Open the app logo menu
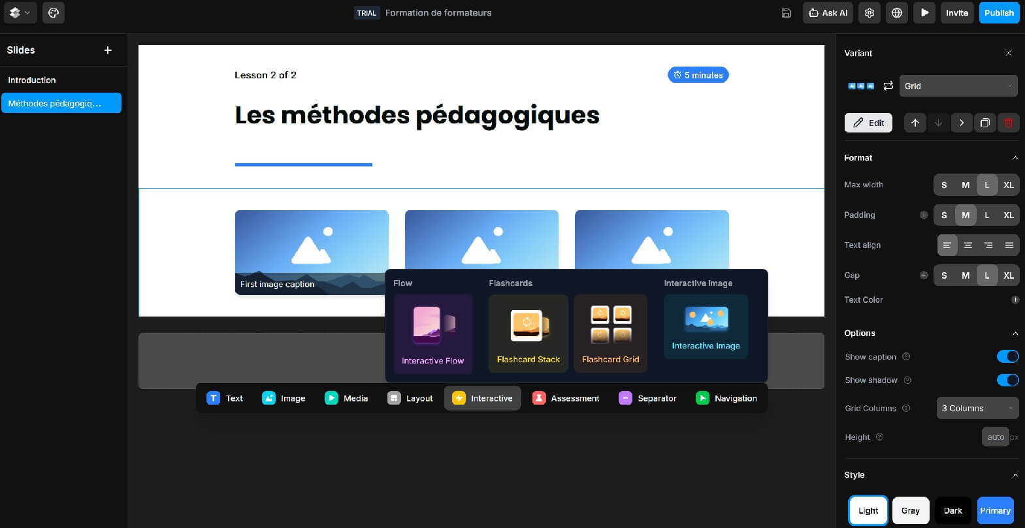Screen dimensions: 1025x528 coord(20,12)
